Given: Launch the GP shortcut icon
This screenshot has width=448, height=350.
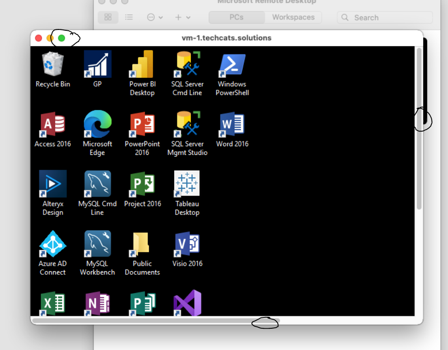Looking at the screenshot, I should pyautogui.click(x=97, y=64).
